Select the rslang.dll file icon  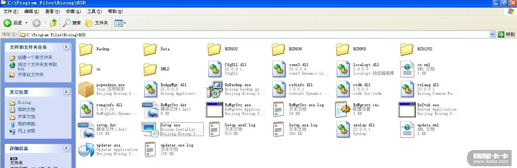[407, 89]
